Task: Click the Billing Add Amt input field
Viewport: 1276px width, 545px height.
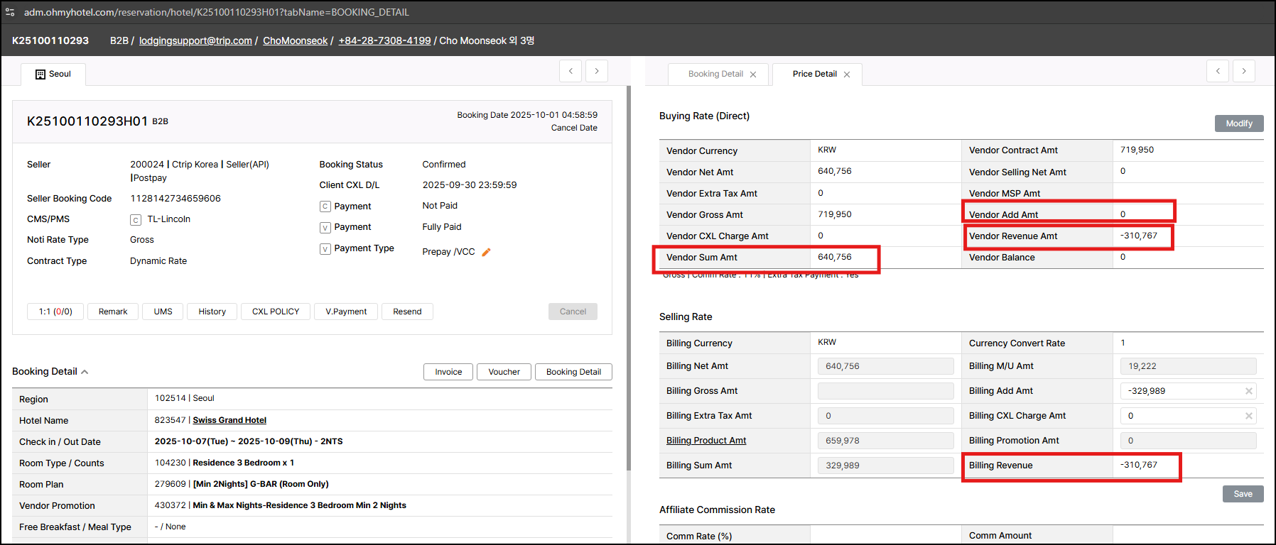Action: [x=1181, y=391]
